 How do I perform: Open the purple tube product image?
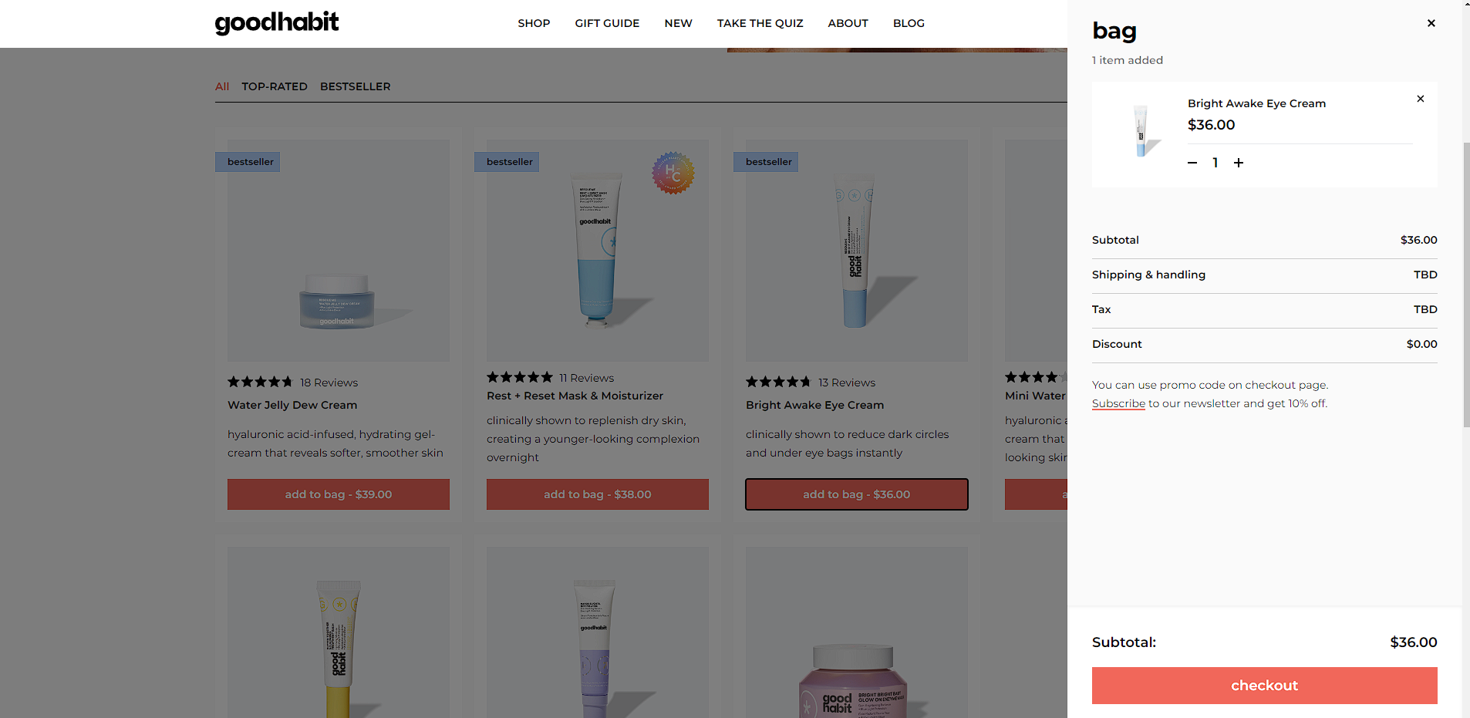pos(598,632)
